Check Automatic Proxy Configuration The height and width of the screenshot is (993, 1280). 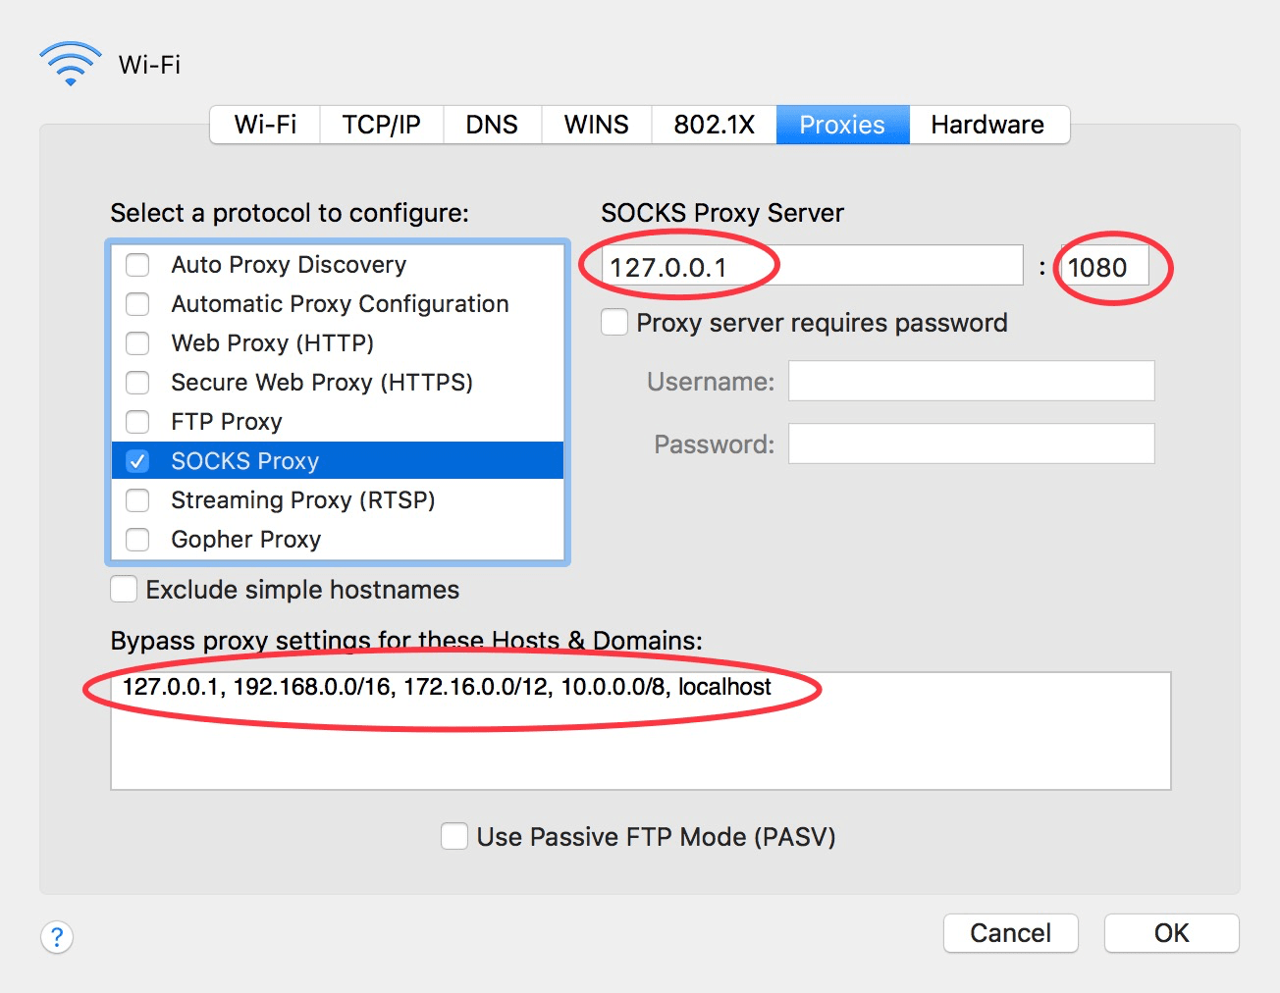(137, 304)
